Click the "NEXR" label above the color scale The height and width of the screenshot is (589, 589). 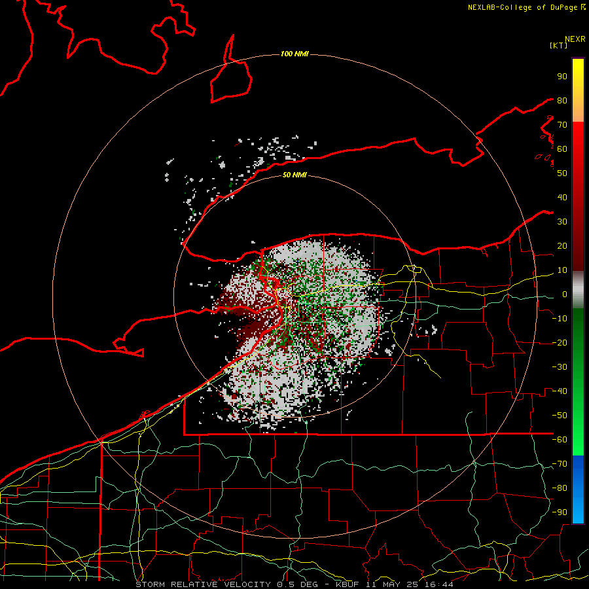(x=575, y=39)
